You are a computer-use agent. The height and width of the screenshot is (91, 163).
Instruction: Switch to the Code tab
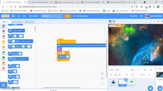(6, 22)
